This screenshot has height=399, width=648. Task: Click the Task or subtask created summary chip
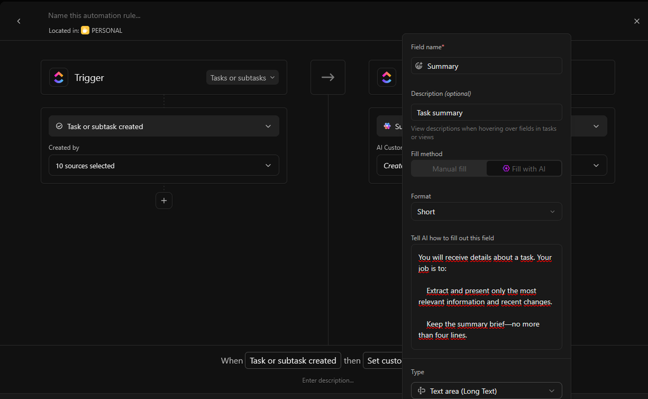(x=293, y=361)
